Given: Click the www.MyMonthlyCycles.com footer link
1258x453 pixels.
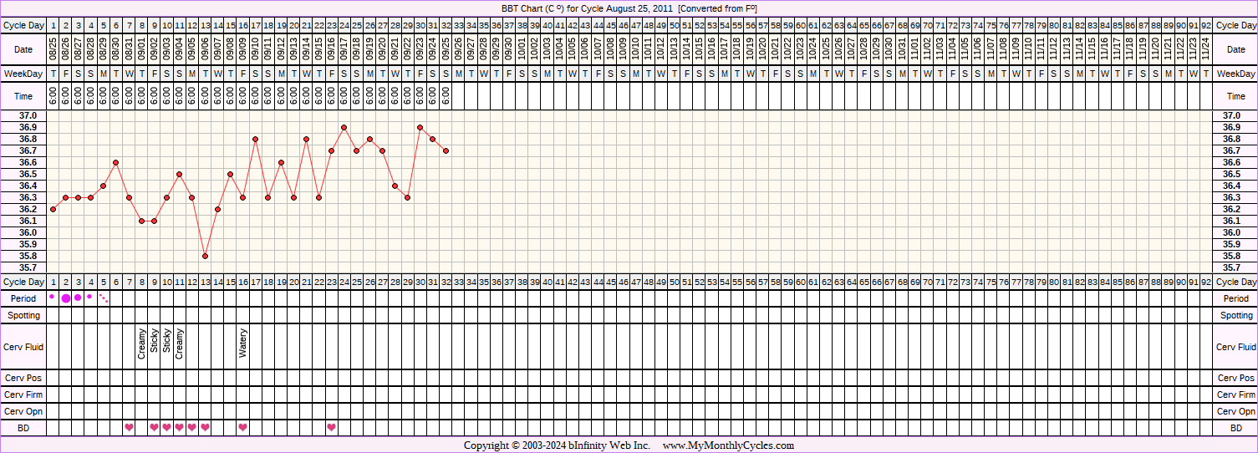Looking at the screenshot, I should [728, 445].
